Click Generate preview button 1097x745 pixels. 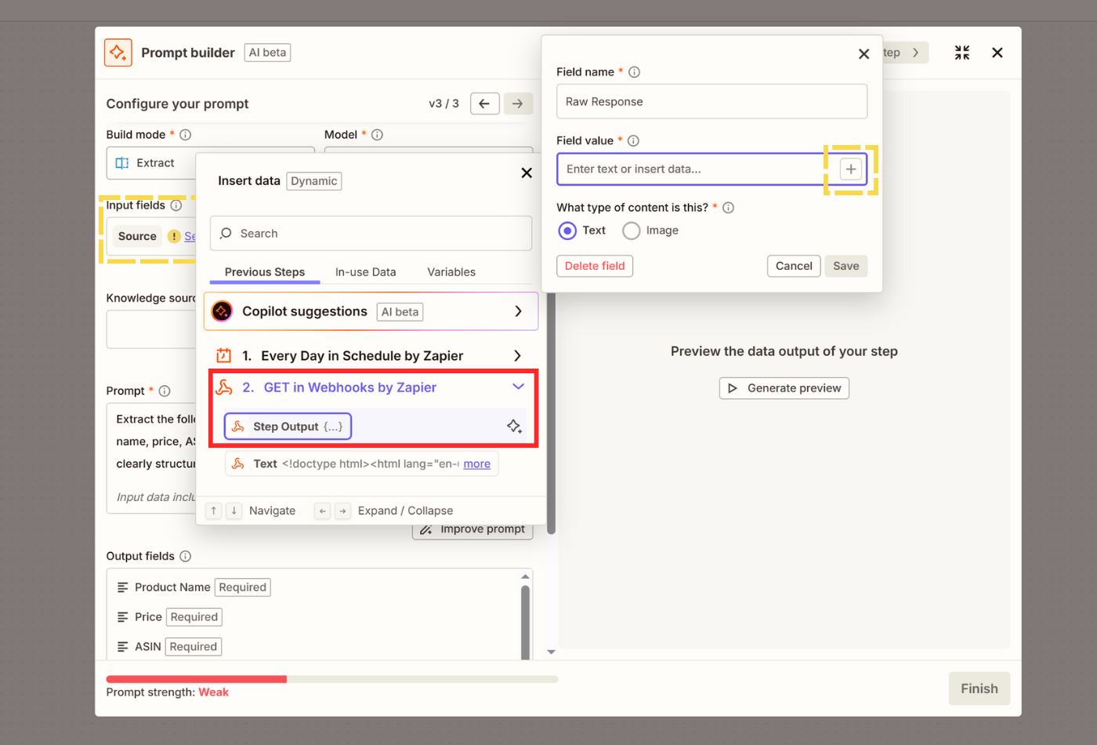[784, 388]
